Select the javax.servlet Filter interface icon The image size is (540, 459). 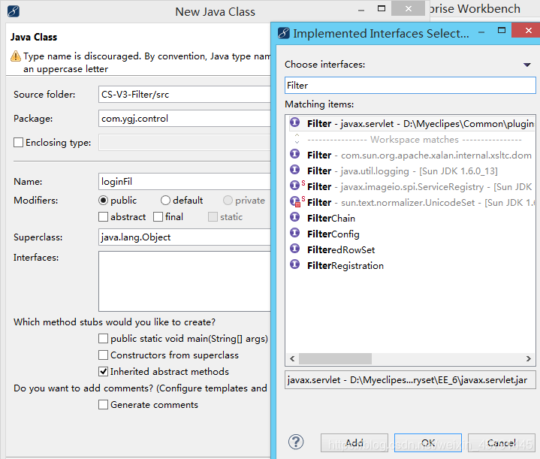(x=295, y=122)
